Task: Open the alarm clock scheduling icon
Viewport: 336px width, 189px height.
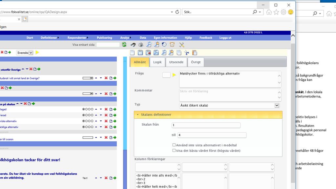Action: (172, 45)
